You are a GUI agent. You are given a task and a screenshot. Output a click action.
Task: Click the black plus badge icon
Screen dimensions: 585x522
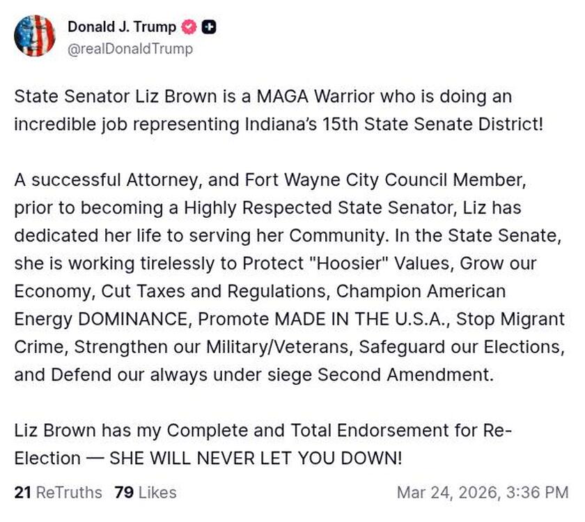point(209,28)
